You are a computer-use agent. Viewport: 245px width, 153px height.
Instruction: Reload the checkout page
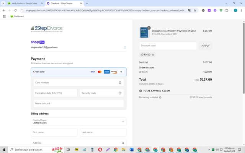point(15,10)
